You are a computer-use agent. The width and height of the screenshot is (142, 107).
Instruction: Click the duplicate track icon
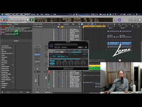pos(59,27)
